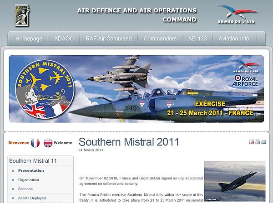
Task: Click the Mirage aircraft photo thumbnail
Action: pyautogui.click(x=235, y=181)
